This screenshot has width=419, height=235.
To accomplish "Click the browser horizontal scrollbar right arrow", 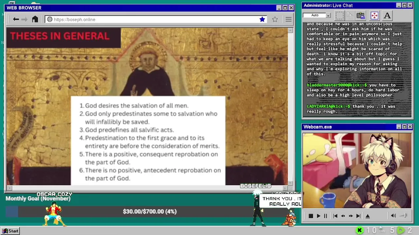I will click(x=285, y=188).
